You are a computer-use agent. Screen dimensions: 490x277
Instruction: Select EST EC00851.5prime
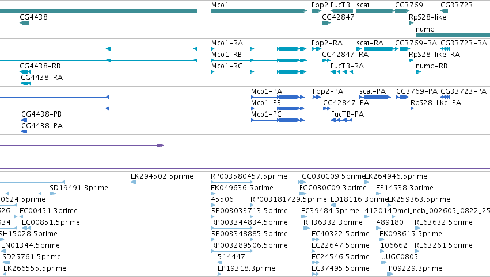pos(51,223)
